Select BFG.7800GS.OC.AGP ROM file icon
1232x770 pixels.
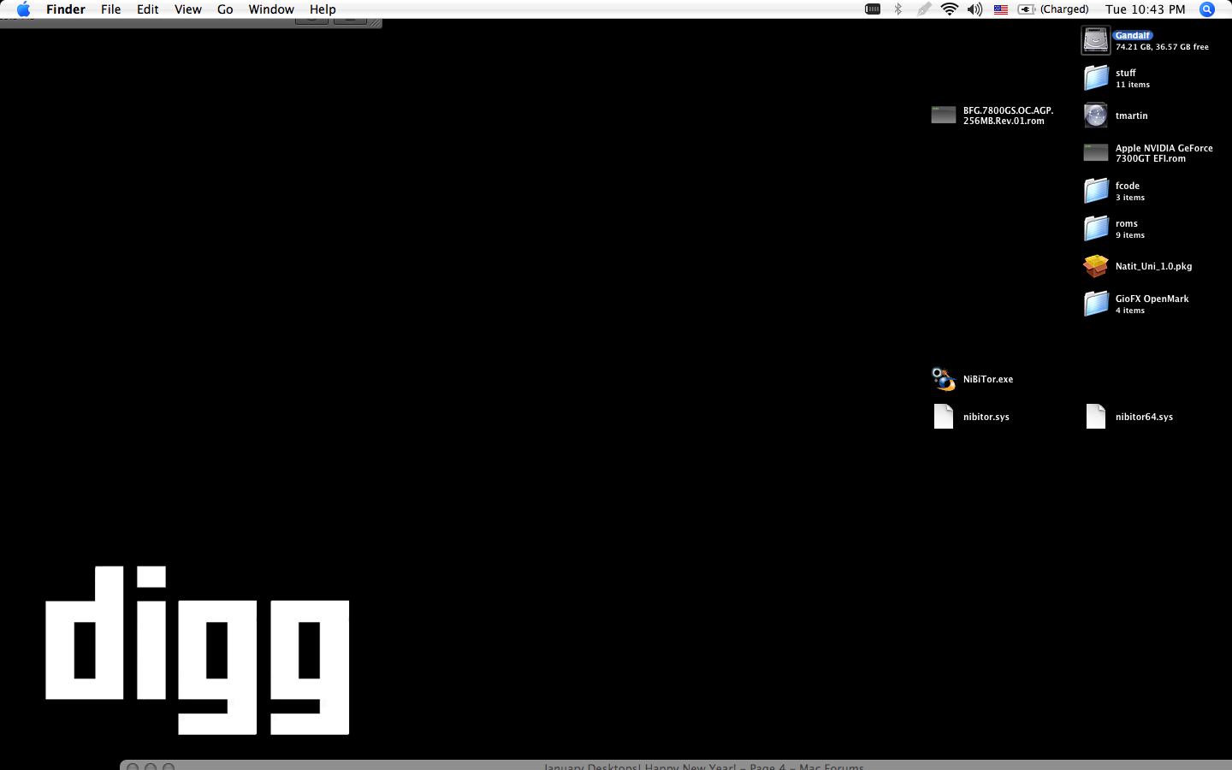(944, 115)
